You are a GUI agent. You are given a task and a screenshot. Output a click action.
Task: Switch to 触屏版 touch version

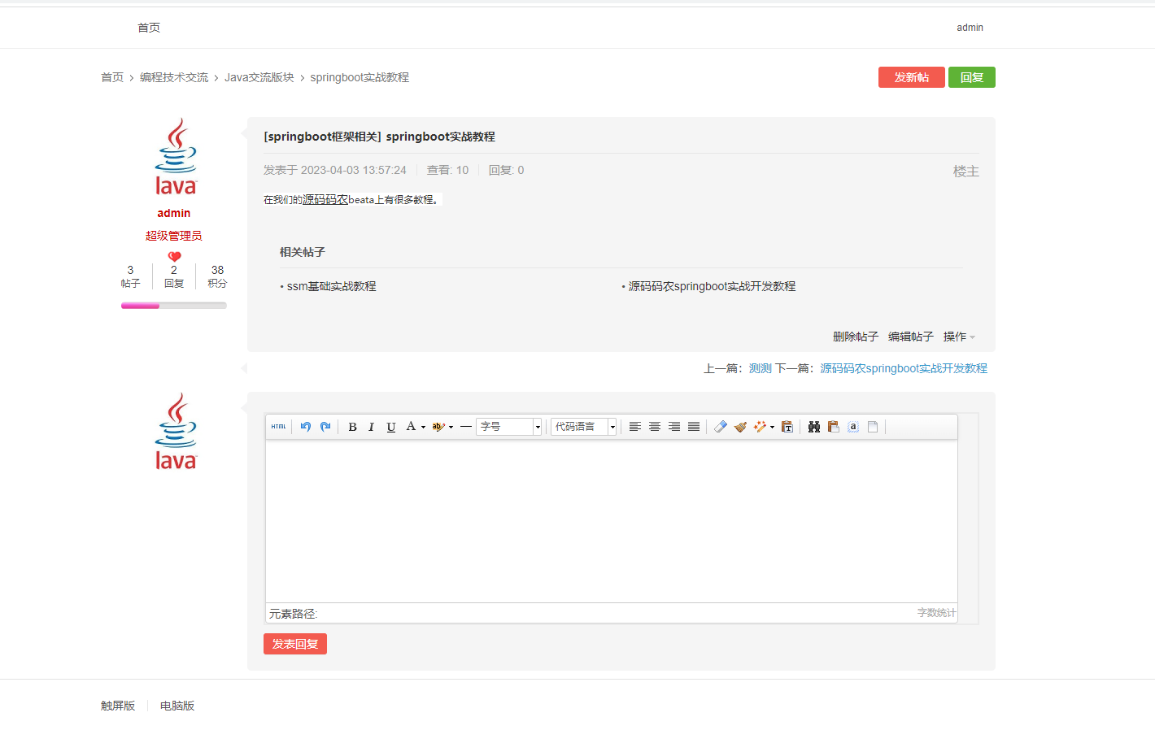(x=118, y=706)
